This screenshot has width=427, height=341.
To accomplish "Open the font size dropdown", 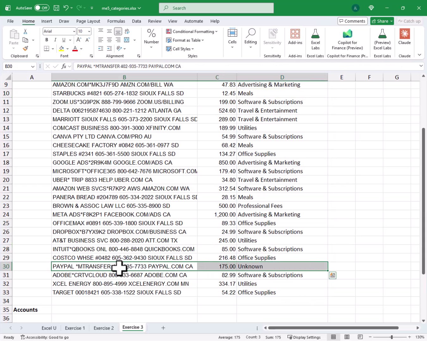I will click(89, 31).
